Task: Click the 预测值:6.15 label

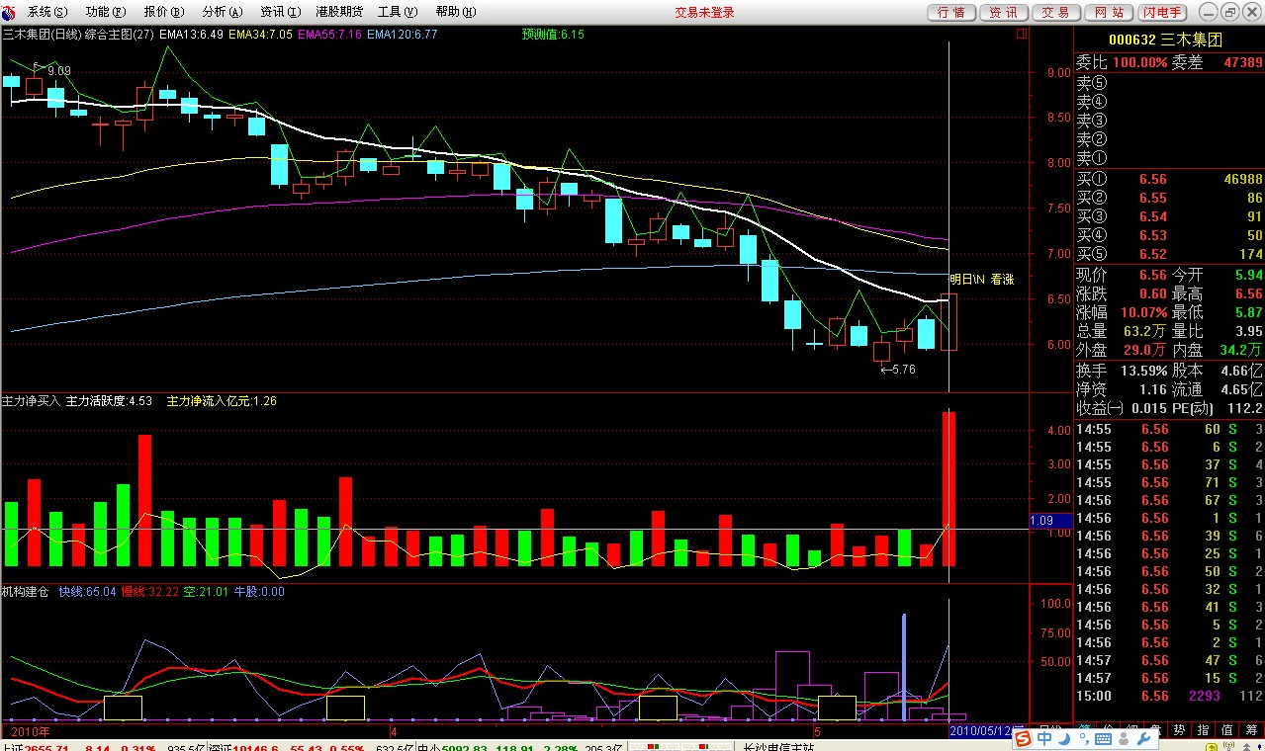Action: coord(553,34)
